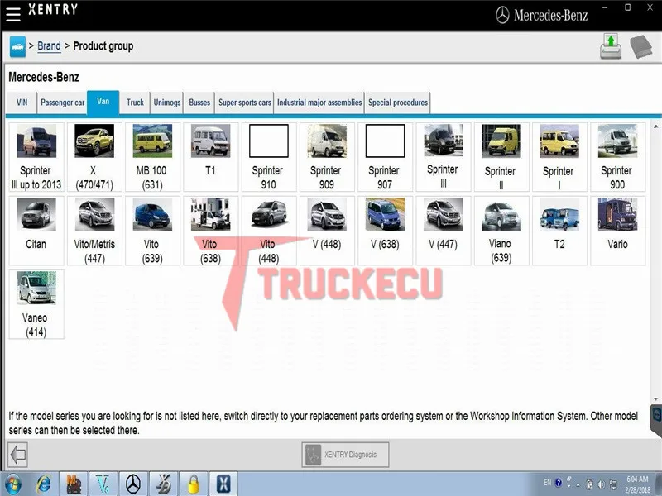
Task: Switch to Special procedures tab
Action: coord(398,103)
